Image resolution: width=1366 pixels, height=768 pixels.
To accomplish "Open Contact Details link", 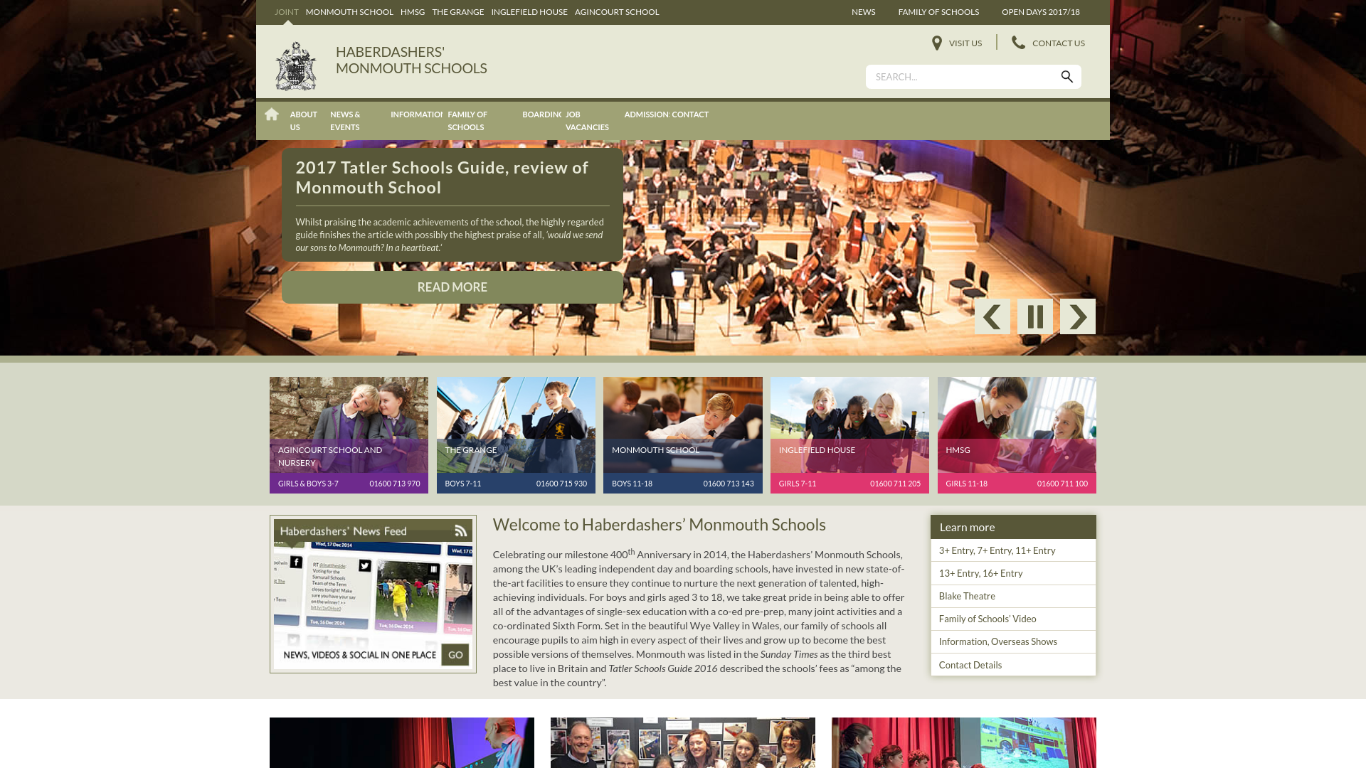I will pos(1013,665).
